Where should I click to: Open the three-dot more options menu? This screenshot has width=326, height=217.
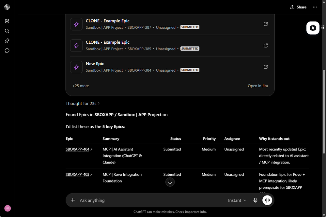[x=315, y=7]
